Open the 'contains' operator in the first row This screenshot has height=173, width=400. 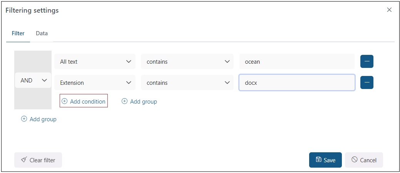click(187, 61)
